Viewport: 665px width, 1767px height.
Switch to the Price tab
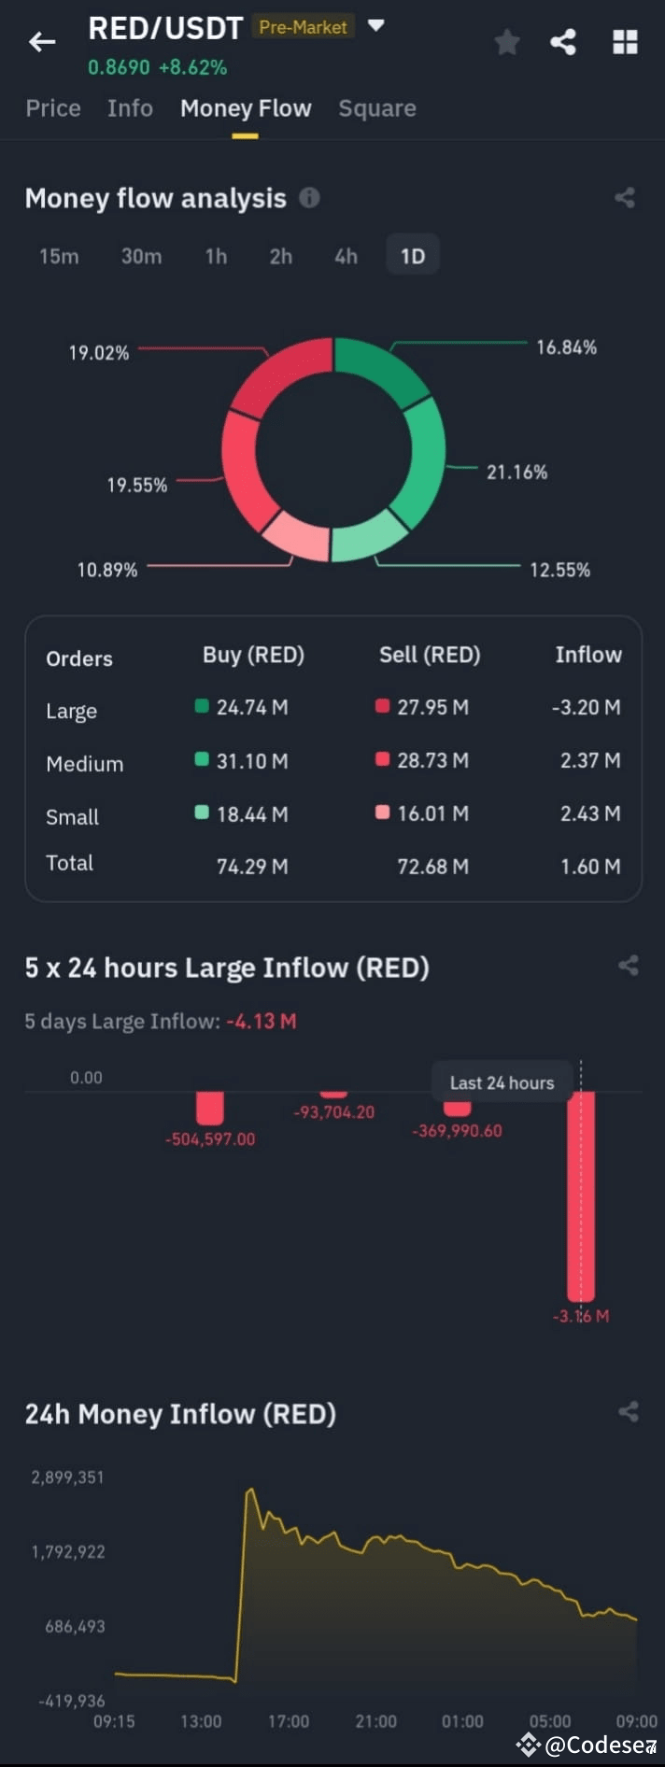tap(52, 108)
